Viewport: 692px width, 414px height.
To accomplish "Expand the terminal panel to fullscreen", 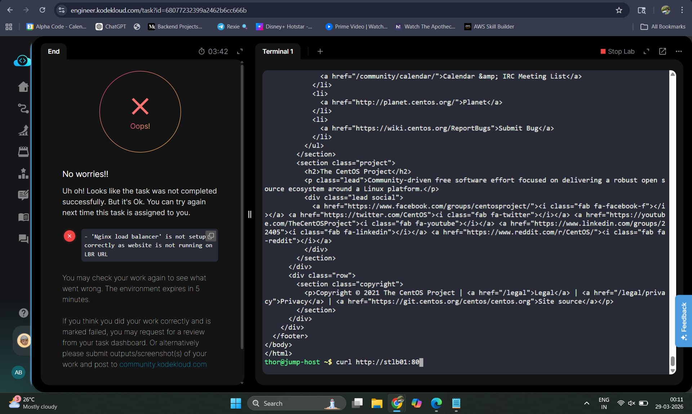I will (x=646, y=52).
